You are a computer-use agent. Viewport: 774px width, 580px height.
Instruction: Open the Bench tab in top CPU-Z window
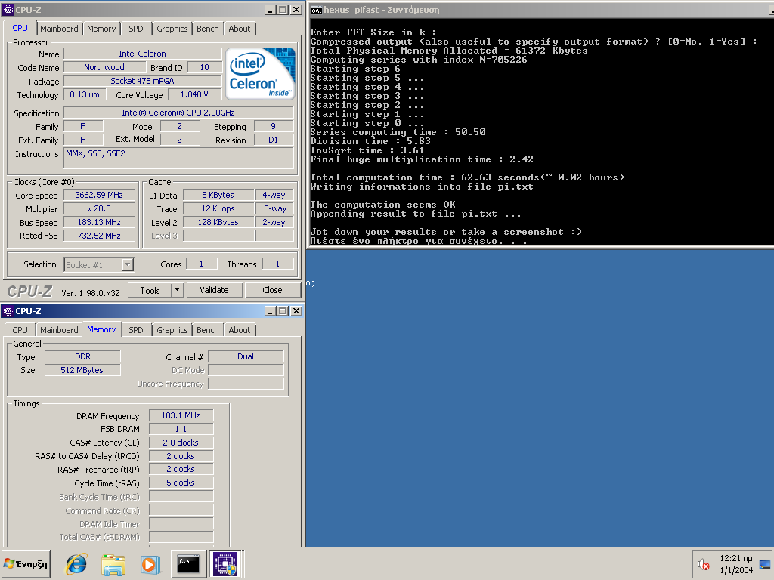207,29
